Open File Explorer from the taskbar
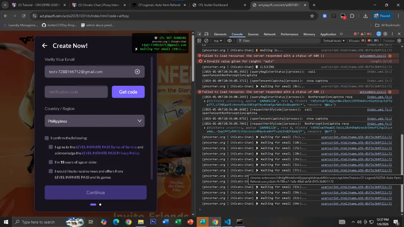This screenshot has width=404, height=227. coord(141,222)
